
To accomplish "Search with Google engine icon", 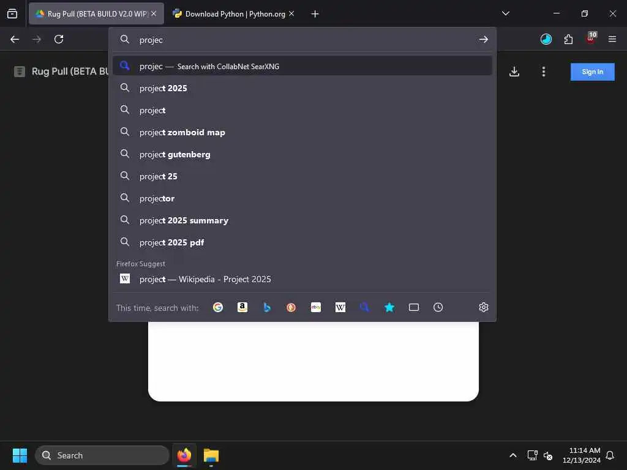I will [x=218, y=307].
